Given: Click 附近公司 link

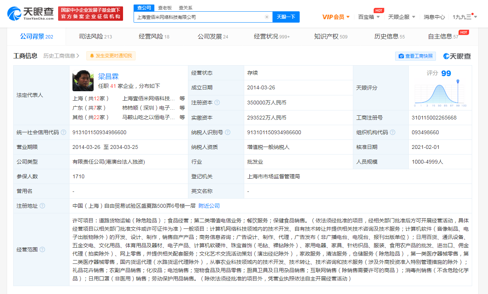Looking at the screenshot, I should point(209,206).
